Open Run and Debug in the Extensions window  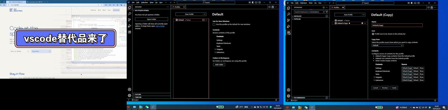click(x=288, y=27)
